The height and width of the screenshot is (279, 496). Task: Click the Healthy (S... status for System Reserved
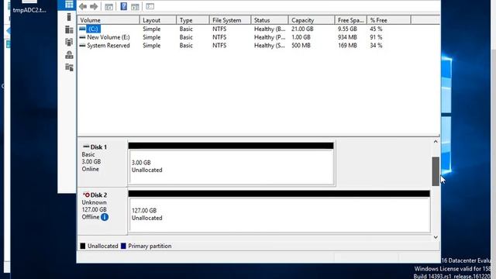pyautogui.click(x=270, y=46)
